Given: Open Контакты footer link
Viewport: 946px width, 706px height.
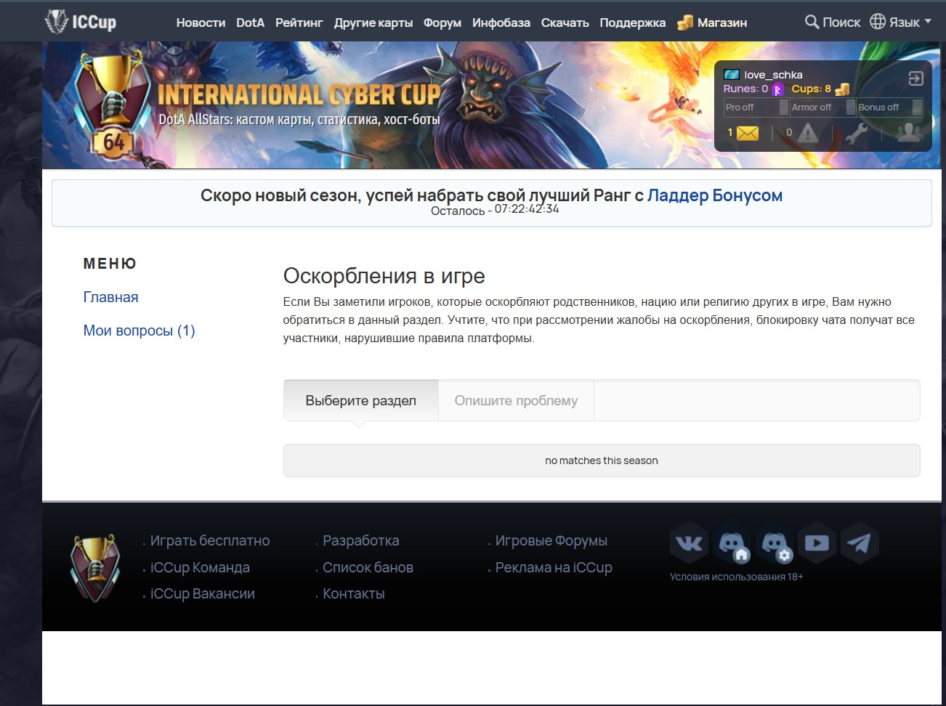Looking at the screenshot, I should tap(353, 593).
